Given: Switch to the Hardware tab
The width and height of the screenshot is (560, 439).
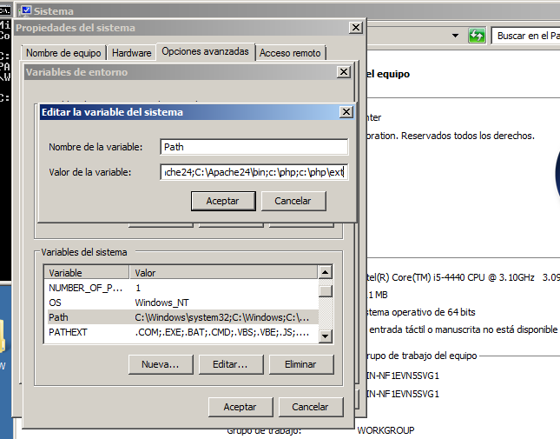Looking at the screenshot, I should click(131, 53).
